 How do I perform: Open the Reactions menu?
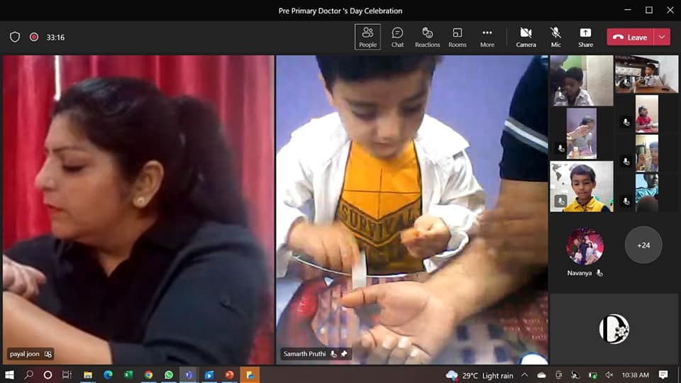(427, 37)
